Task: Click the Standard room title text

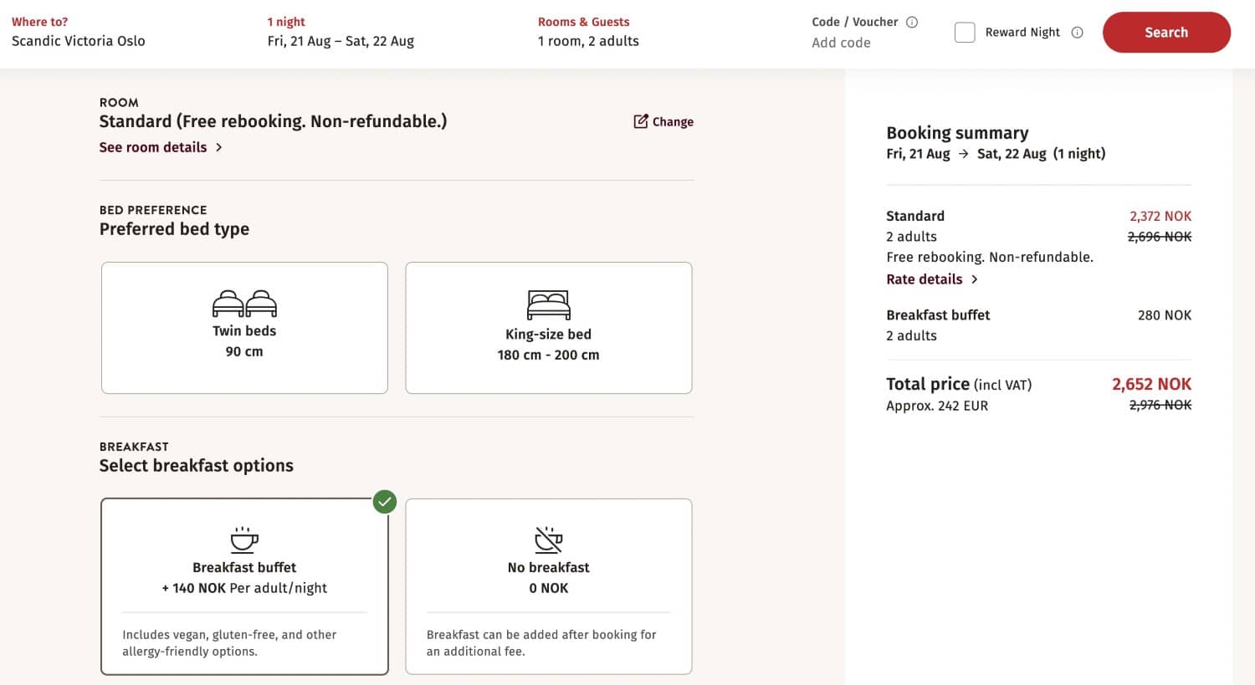Action: [273, 121]
